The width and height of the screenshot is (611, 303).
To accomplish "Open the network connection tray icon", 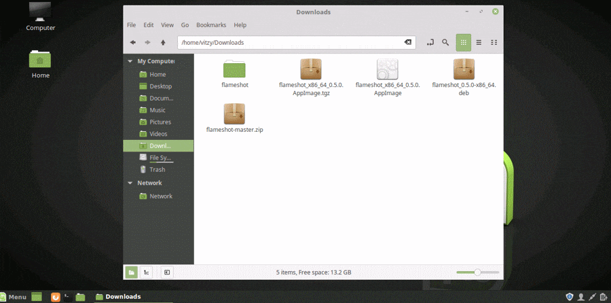I will pos(592,297).
